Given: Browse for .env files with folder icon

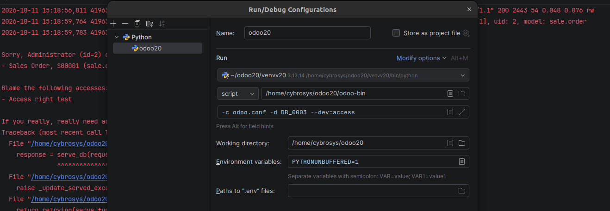Looking at the screenshot, I should 461,191.
